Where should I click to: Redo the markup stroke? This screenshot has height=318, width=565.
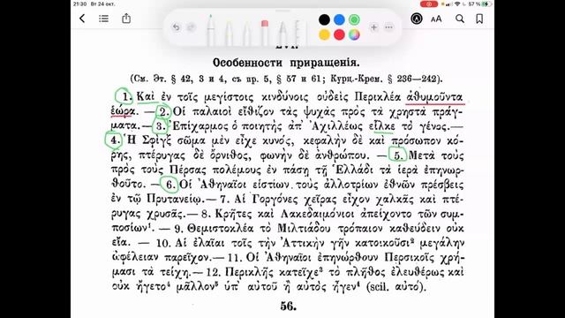(x=191, y=27)
